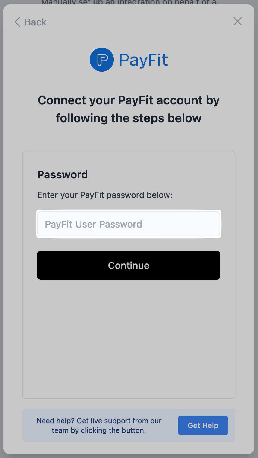Click the help banner left of Get Help
Screen dimensions: 258x458
(29, 426)
